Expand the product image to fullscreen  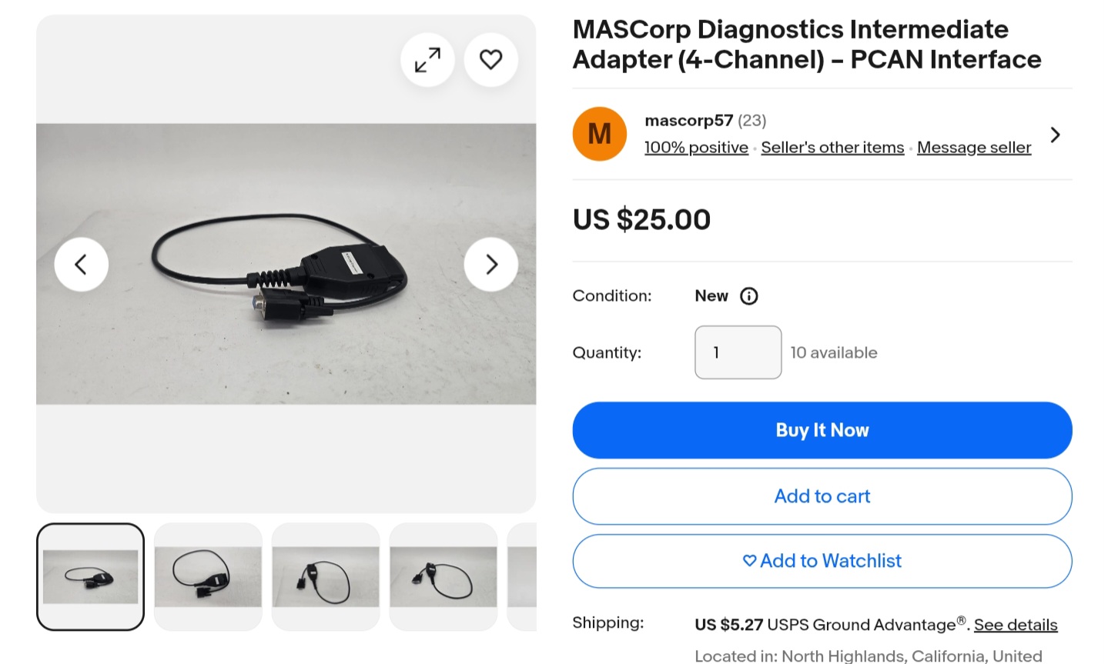[427, 59]
